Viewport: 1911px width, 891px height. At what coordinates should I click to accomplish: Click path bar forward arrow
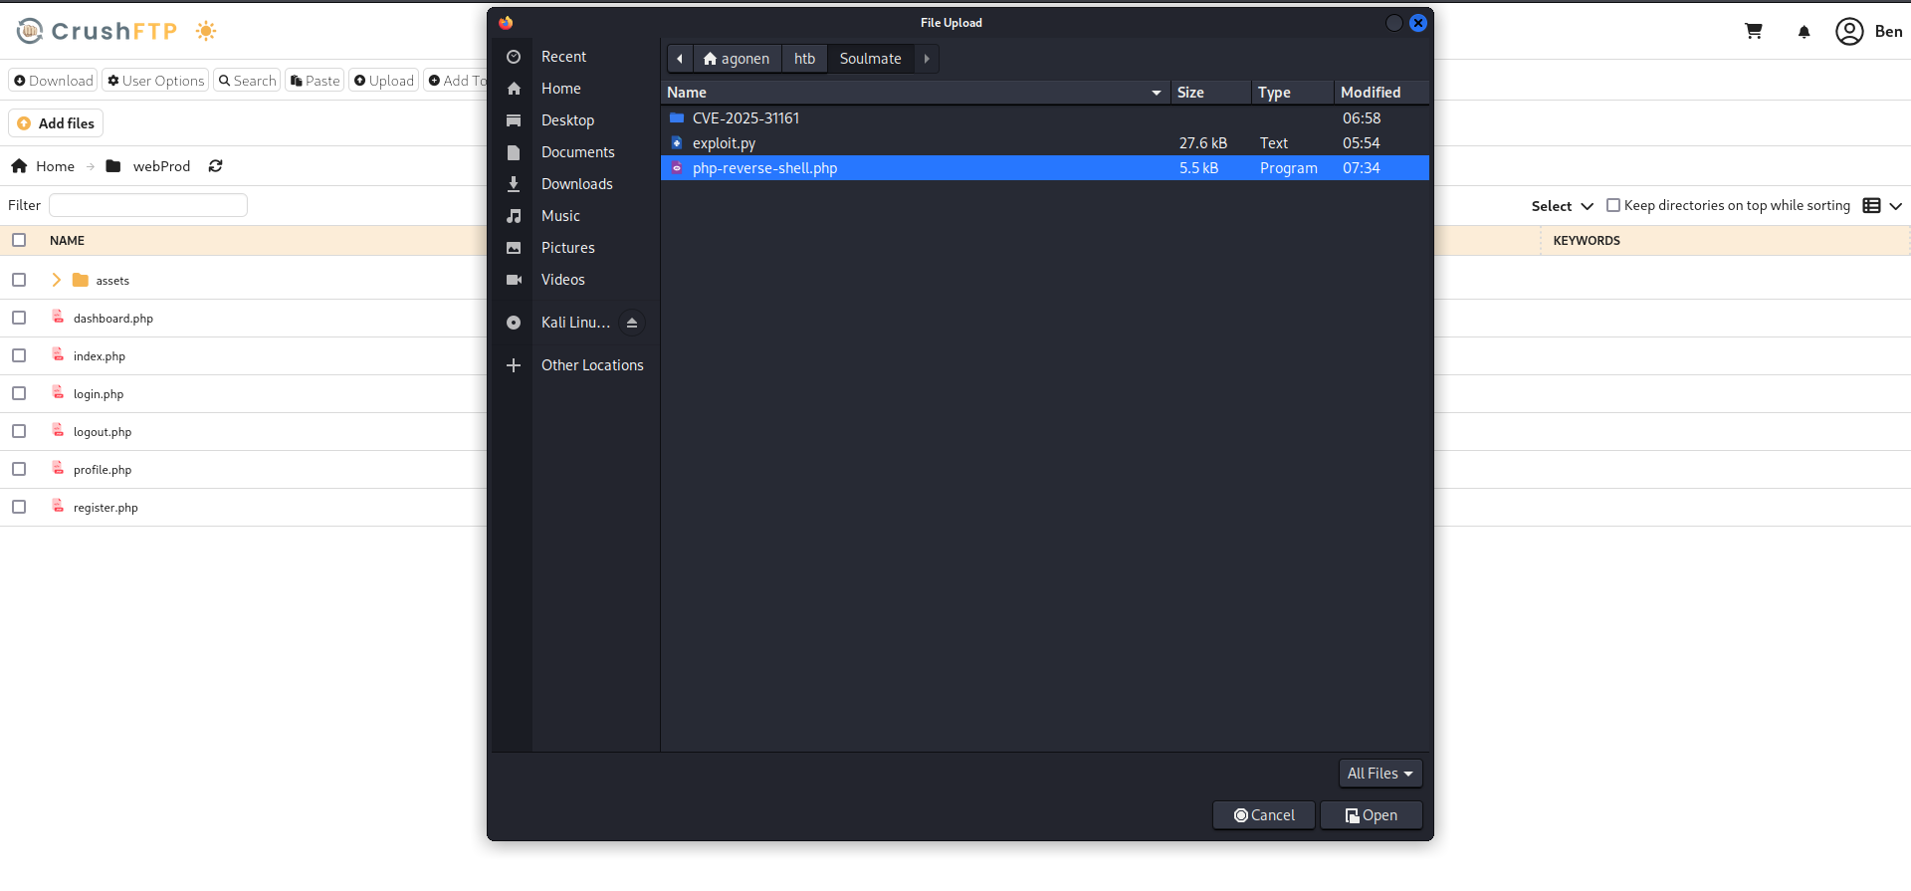tap(927, 59)
